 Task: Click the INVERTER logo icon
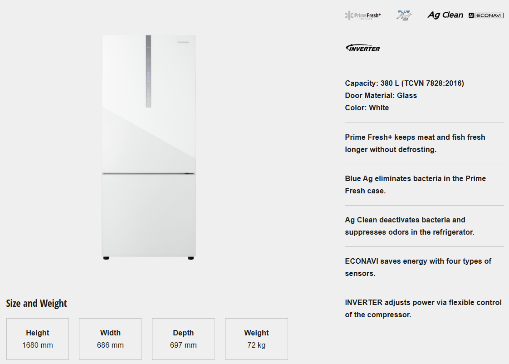click(x=363, y=48)
